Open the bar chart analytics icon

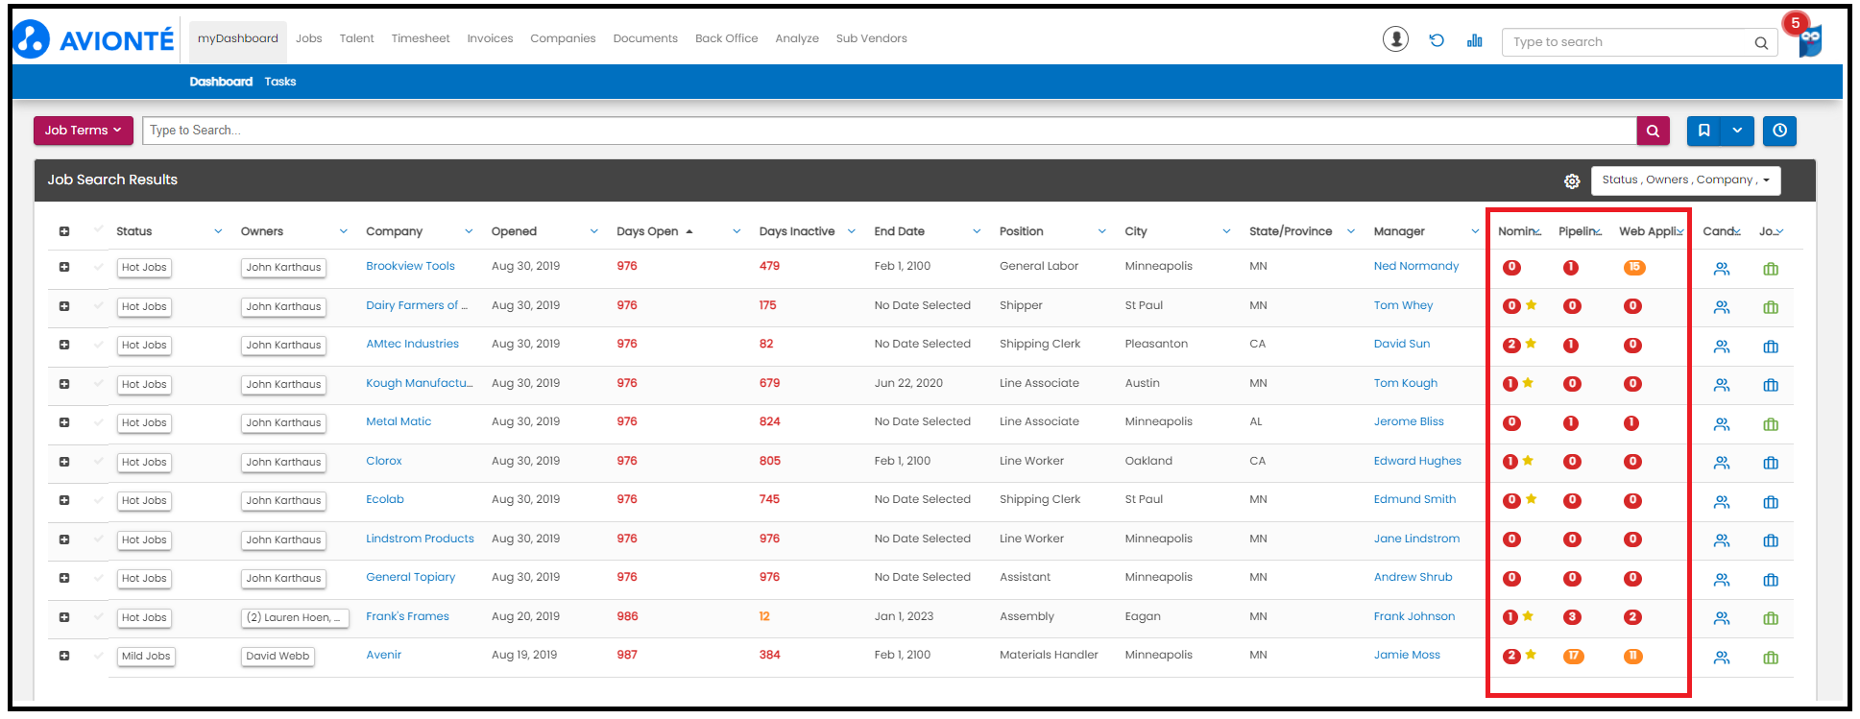1475,40
